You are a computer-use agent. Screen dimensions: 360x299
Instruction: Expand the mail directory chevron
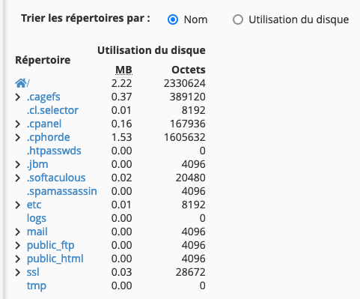pyautogui.click(x=18, y=232)
